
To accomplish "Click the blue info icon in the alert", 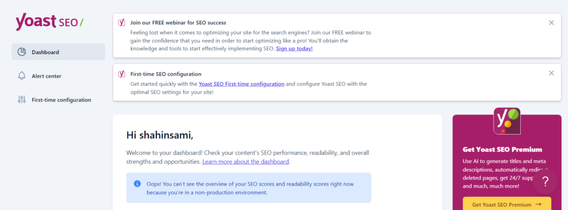I will [x=138, y=184].
